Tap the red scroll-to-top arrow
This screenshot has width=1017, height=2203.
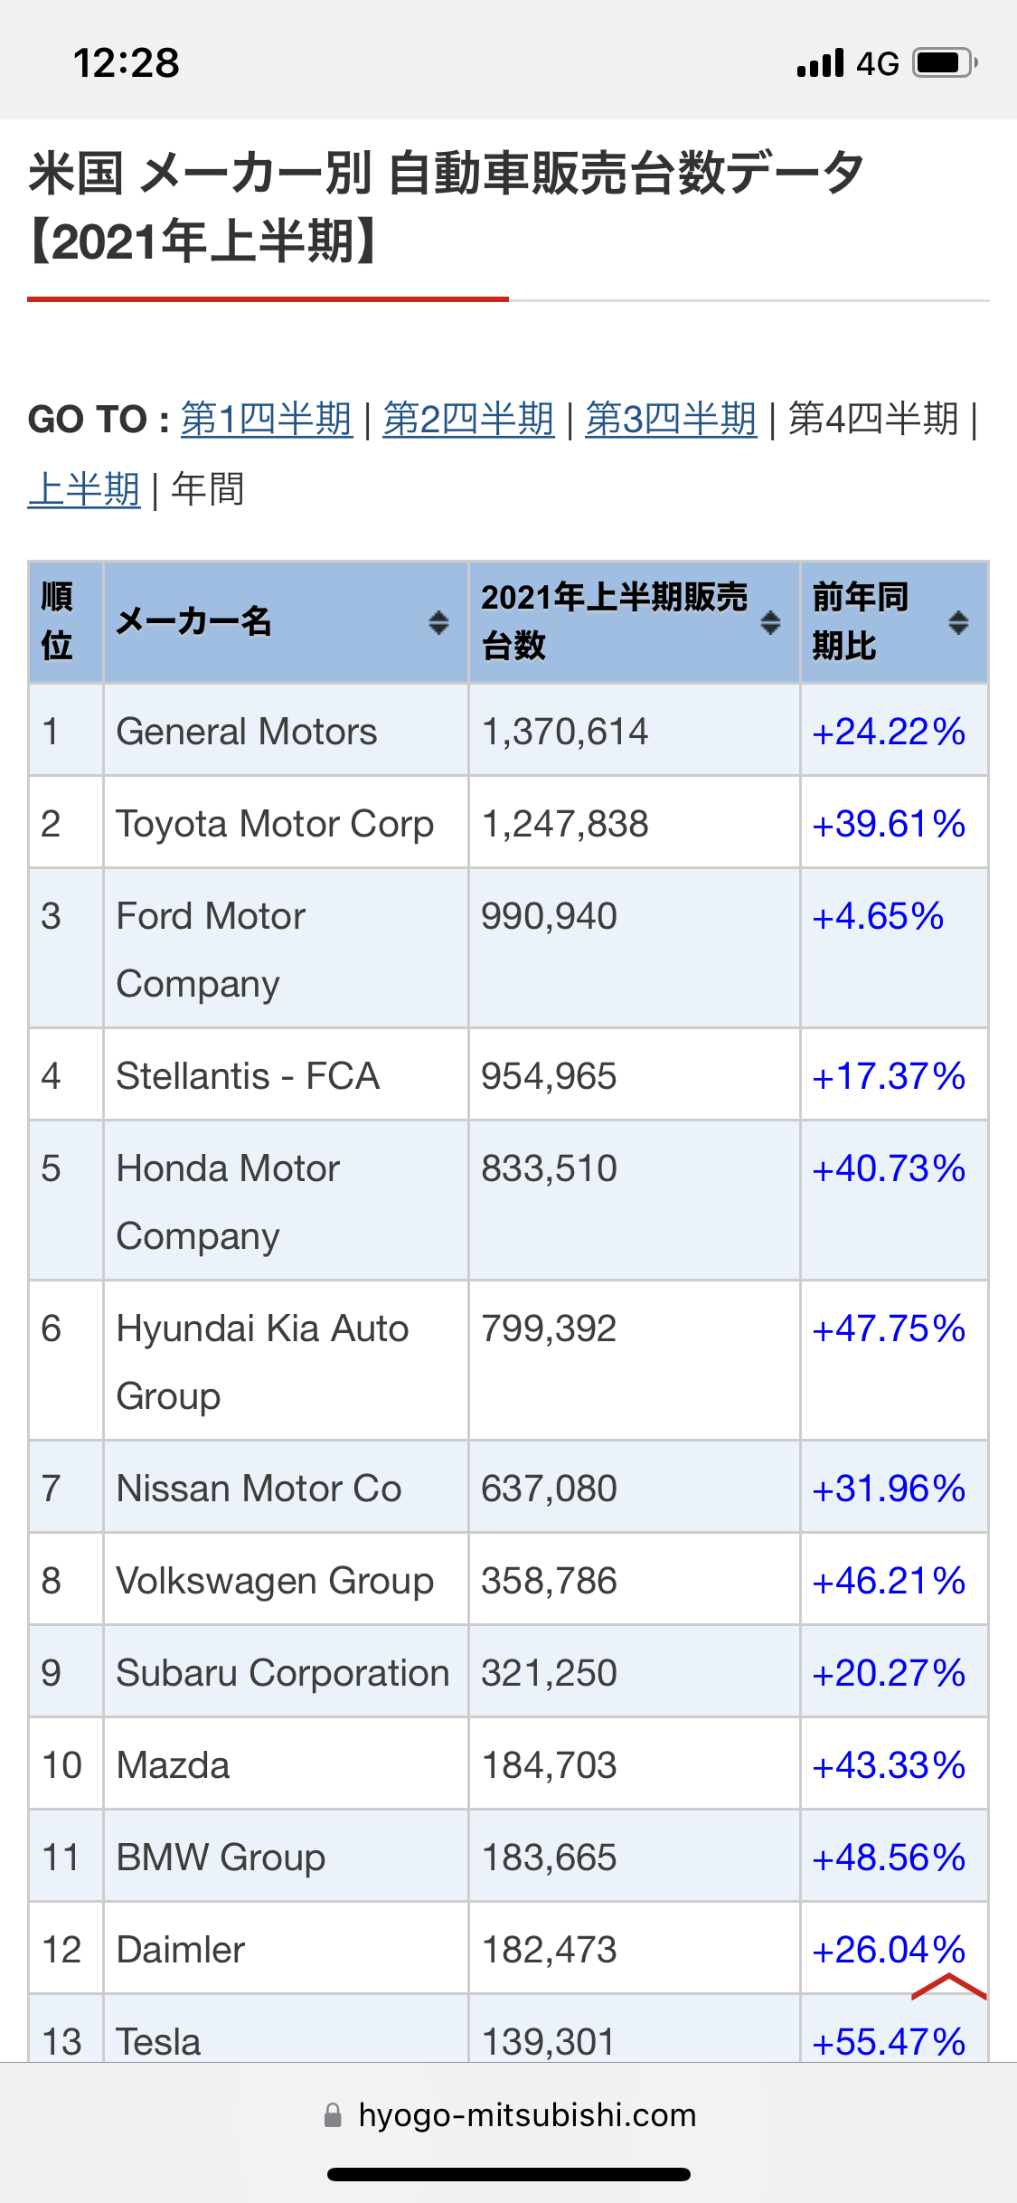948,1988
